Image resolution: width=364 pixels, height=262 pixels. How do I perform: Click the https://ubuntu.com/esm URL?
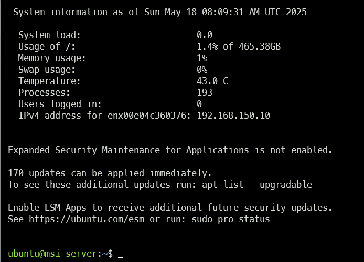point(86,220)
